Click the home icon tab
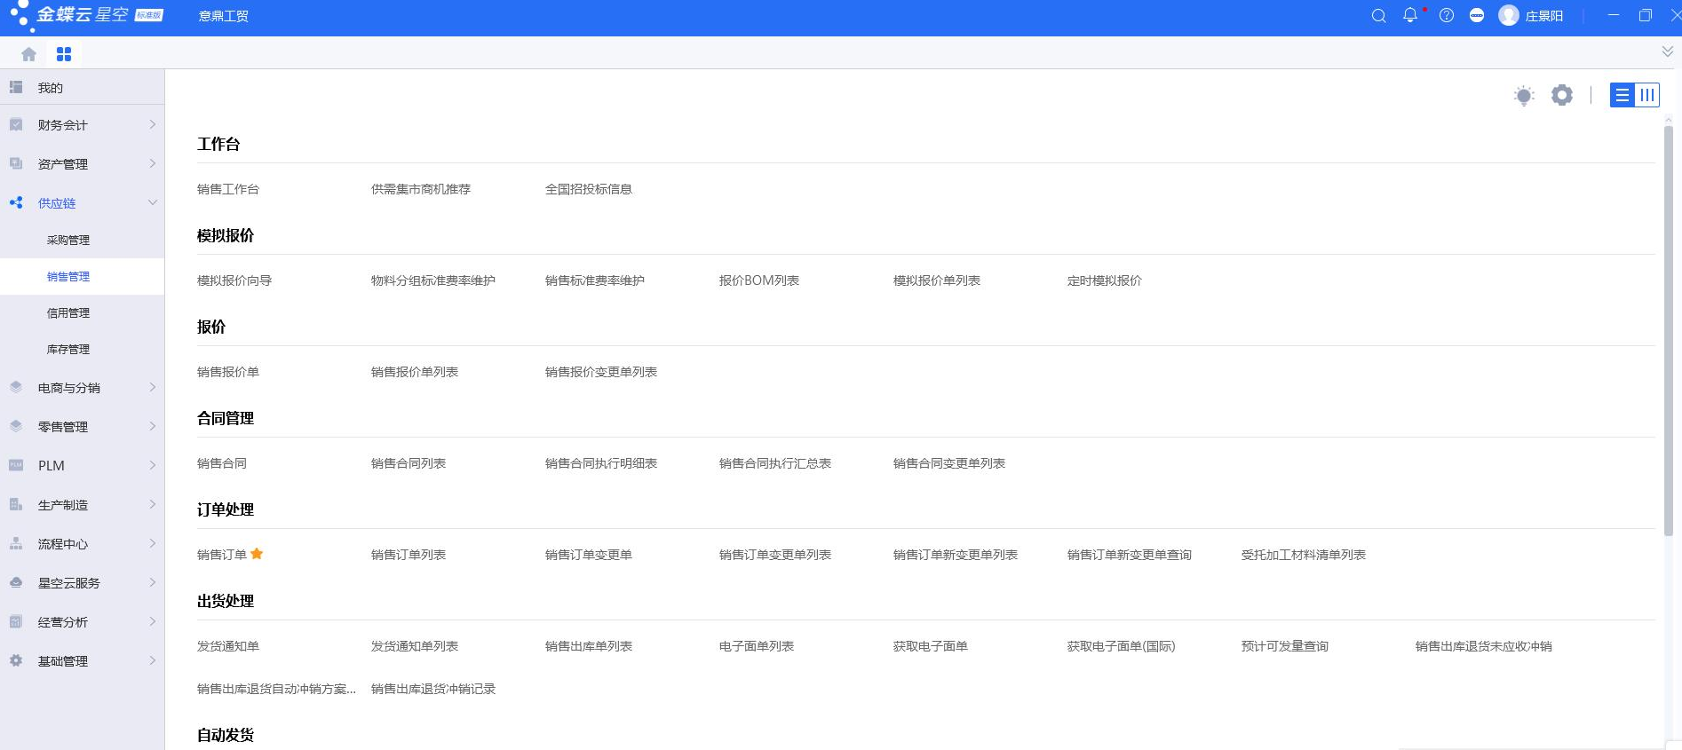This screenshot has width=1682, height=750. click(x=28, y=54)
